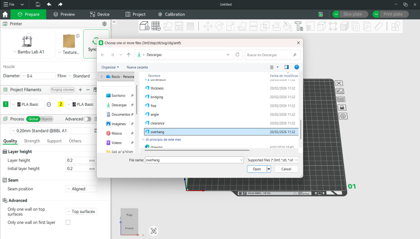Edit filament 1 PLA Basic settings icon
The width and height of the screenshot is (420, 239).
pyautogui.click(x=49, y=104)
